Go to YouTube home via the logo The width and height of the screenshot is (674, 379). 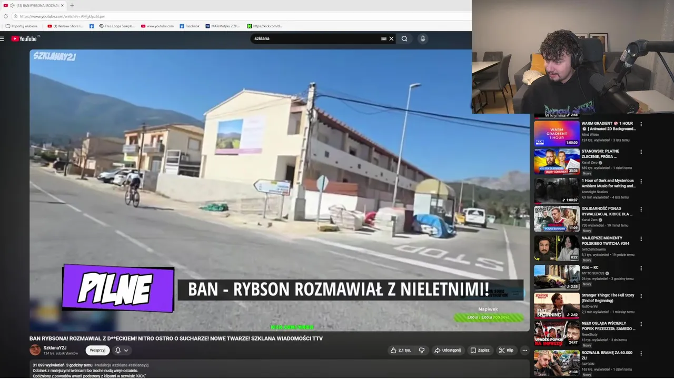24,38
